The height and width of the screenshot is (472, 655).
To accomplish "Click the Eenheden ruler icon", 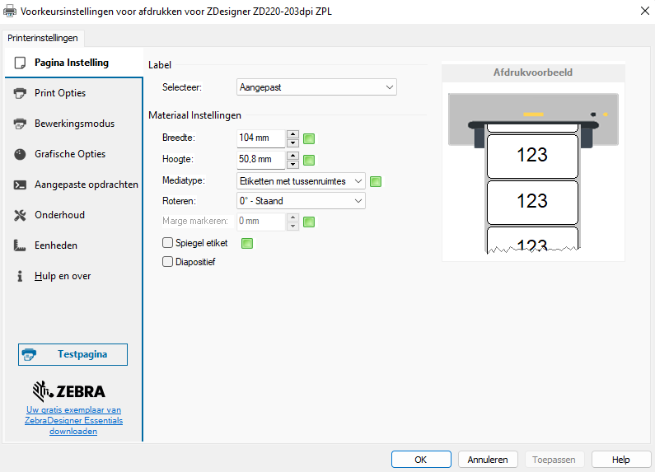I will pos(20,245).
